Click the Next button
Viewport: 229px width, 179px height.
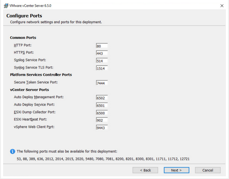click(176, 170)
